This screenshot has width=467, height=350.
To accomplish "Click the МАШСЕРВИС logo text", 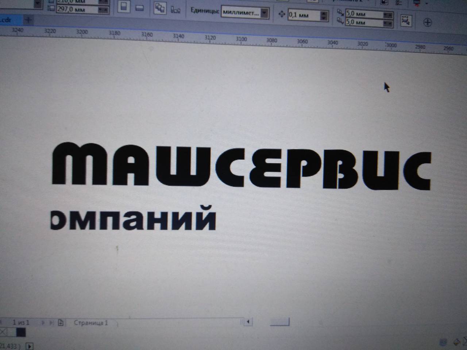I will pyautogui.click(x=241, y=166).
